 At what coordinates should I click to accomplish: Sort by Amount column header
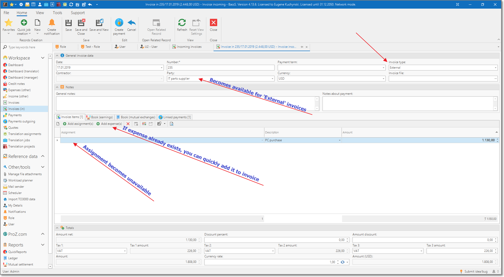pyautogui.click(x=420, y=132)
